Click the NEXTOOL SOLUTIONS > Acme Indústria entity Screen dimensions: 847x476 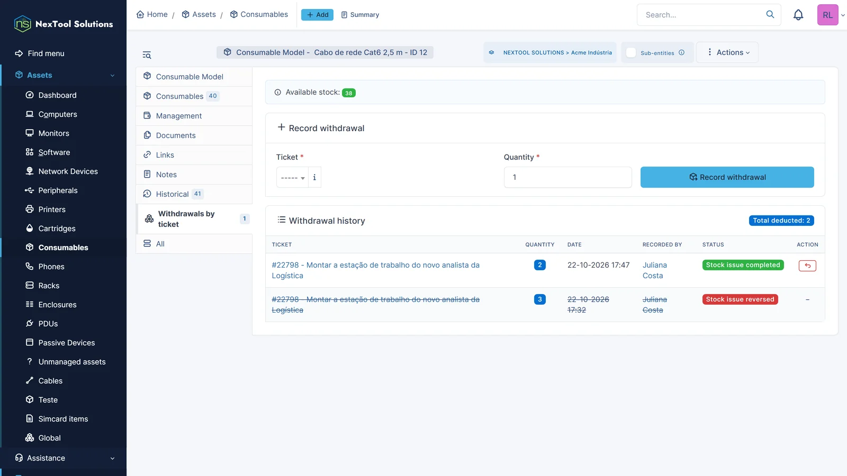click(x=551, y=52)
